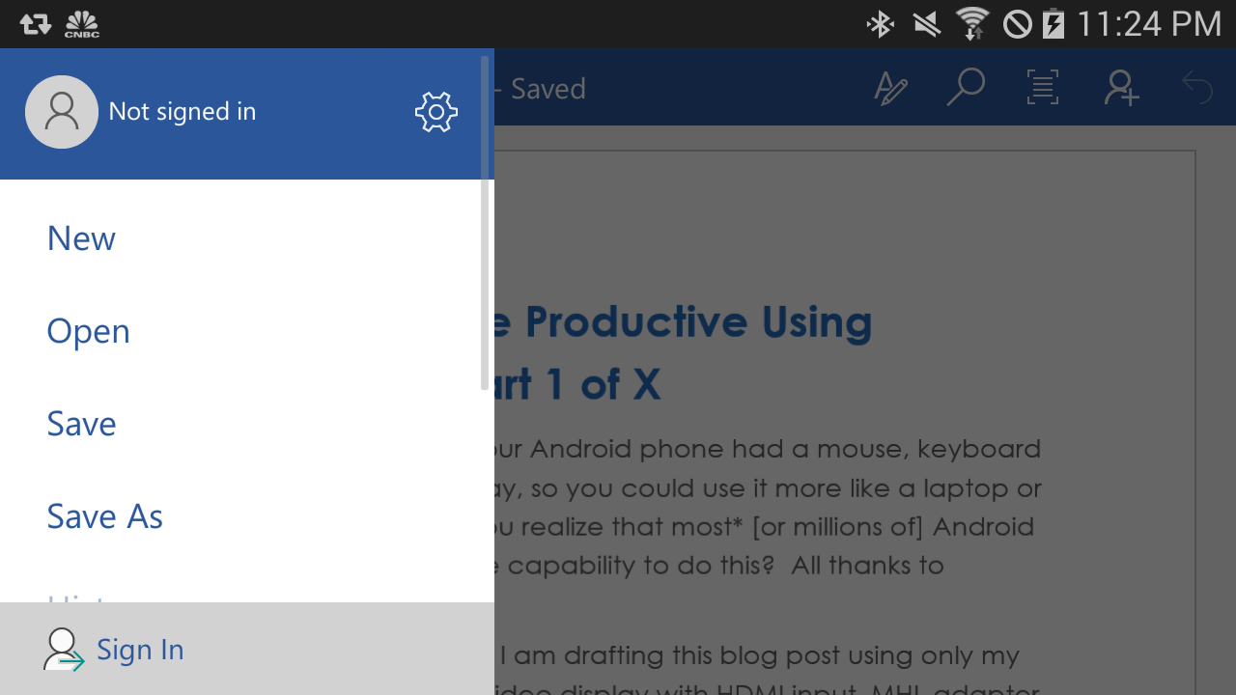This screenshot has height=695, width=1236.
Task: Tap the CNBC notification icon
Action: click(x=82, y=24)
